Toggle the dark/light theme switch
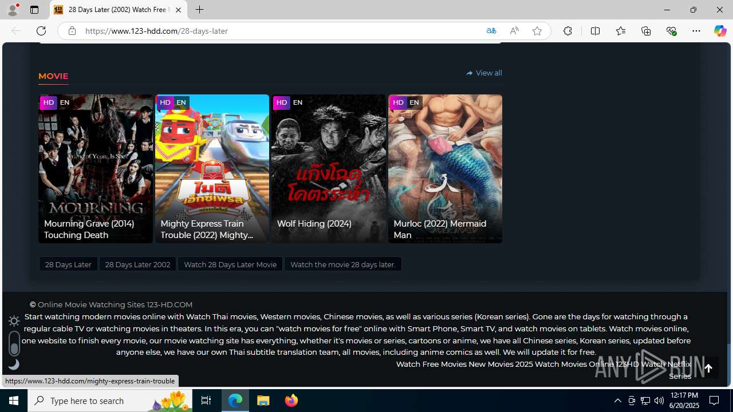Screen dimensions: 733x412 tap(14, 343)
